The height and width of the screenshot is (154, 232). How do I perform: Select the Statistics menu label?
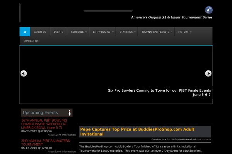point(126,32)
